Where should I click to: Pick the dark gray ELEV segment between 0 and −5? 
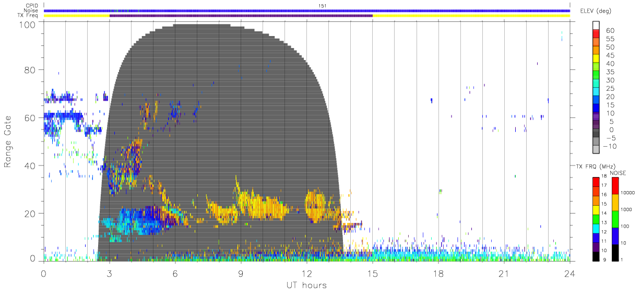tap(597, 134)
